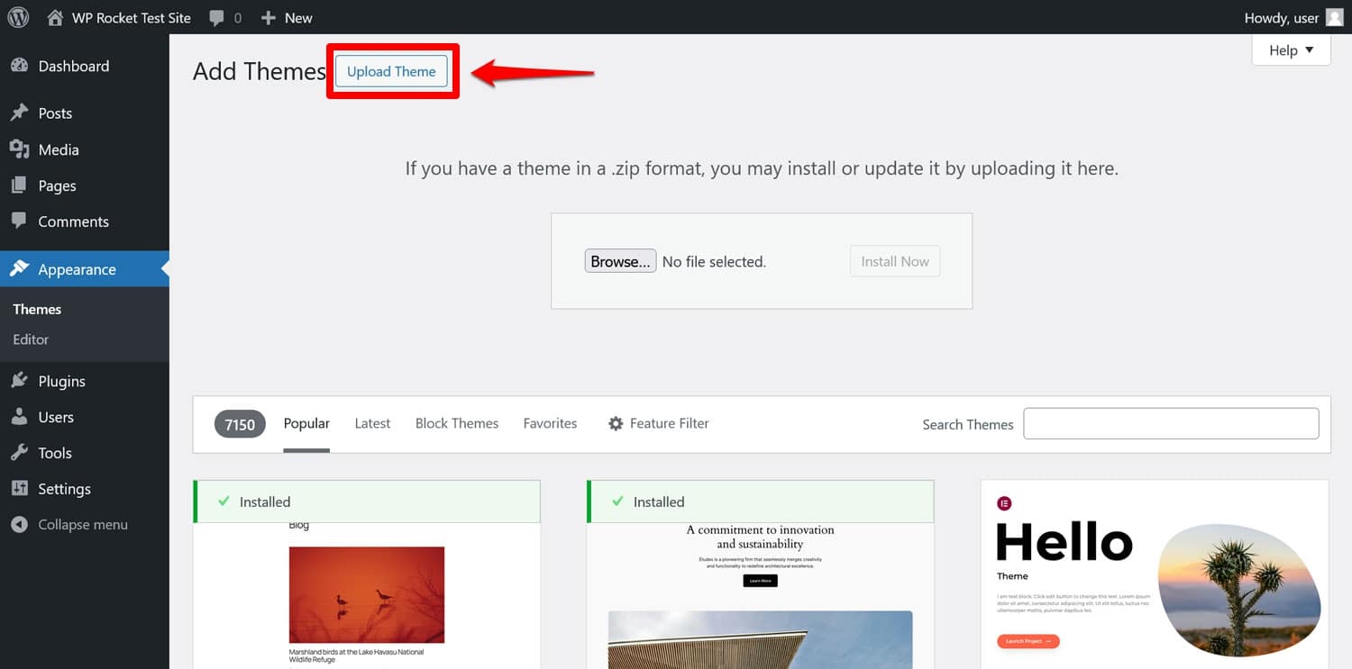The height and width of the screenshot is (669, 1352).
Task: Click the Feature Filter gear icon
Action: pos(616,423)
